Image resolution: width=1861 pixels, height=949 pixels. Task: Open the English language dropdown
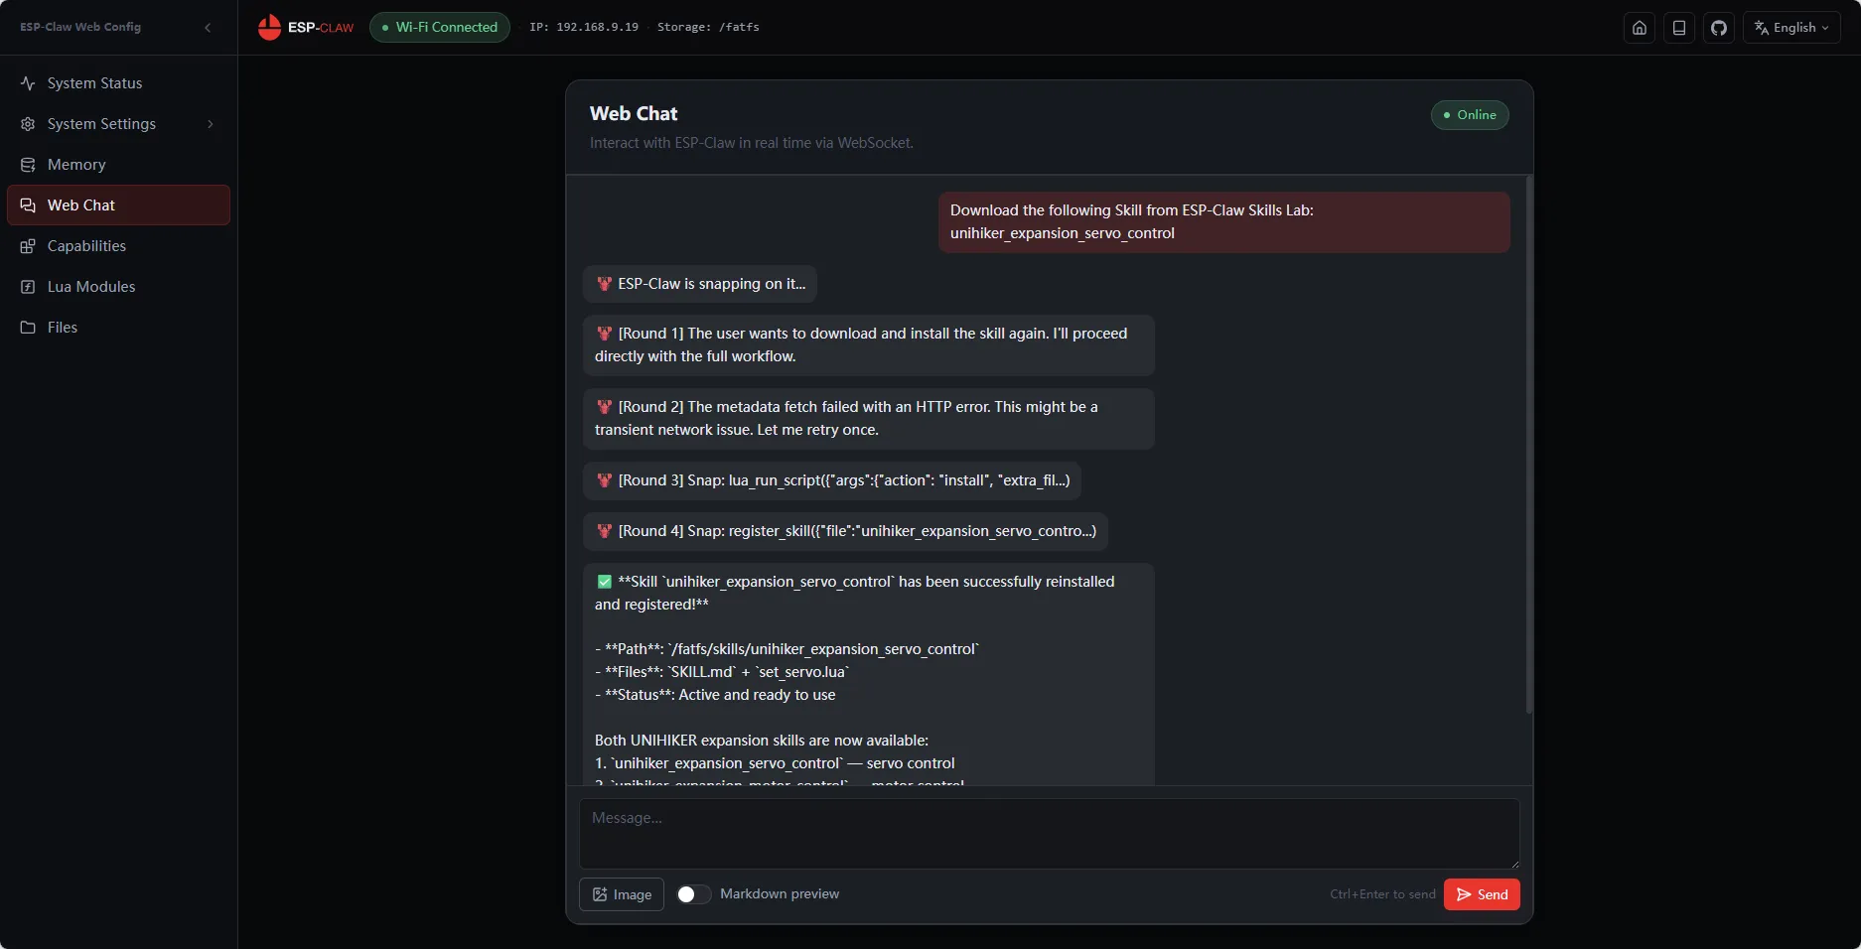(x=1791, y=28)
